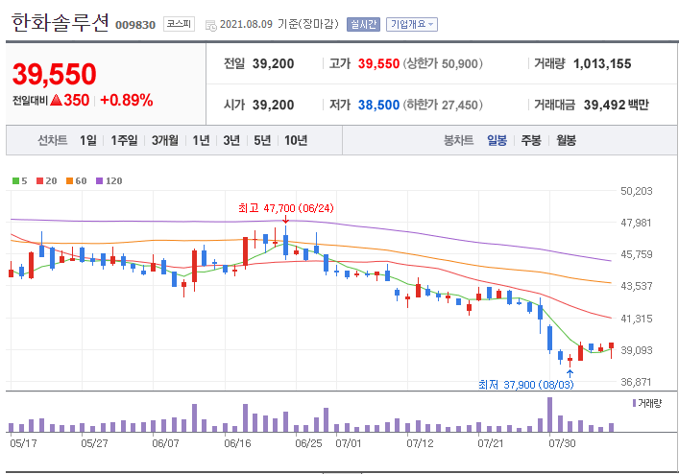The width and height of the screenshot is (679, 474).
Task: Click the 실시간 real-time button
Action: pyautogui.click(x=363, y=24)
